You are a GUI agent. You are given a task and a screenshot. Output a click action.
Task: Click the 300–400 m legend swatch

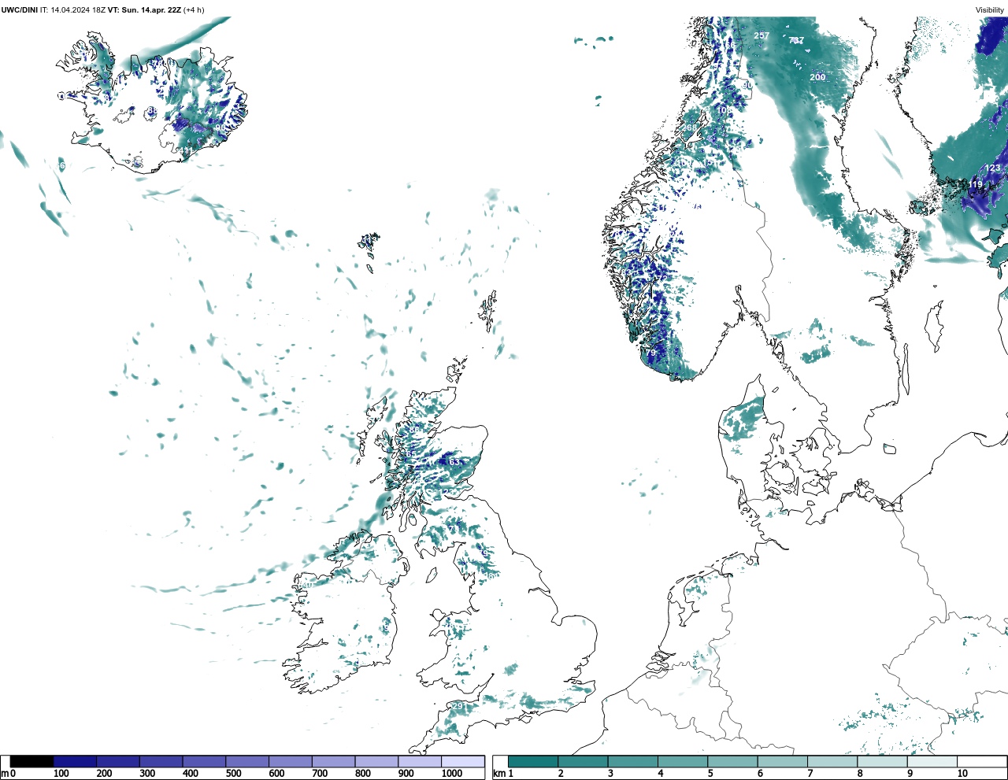point(161,761)
